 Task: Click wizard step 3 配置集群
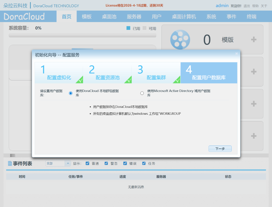pos(156,73)
